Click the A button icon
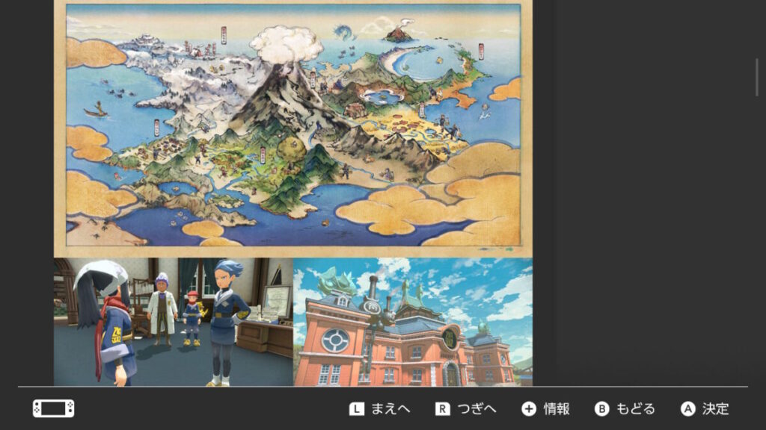Image resolution: width=766 pixels, height=430 pixels. pyautogui.click(x=688, y=409)
